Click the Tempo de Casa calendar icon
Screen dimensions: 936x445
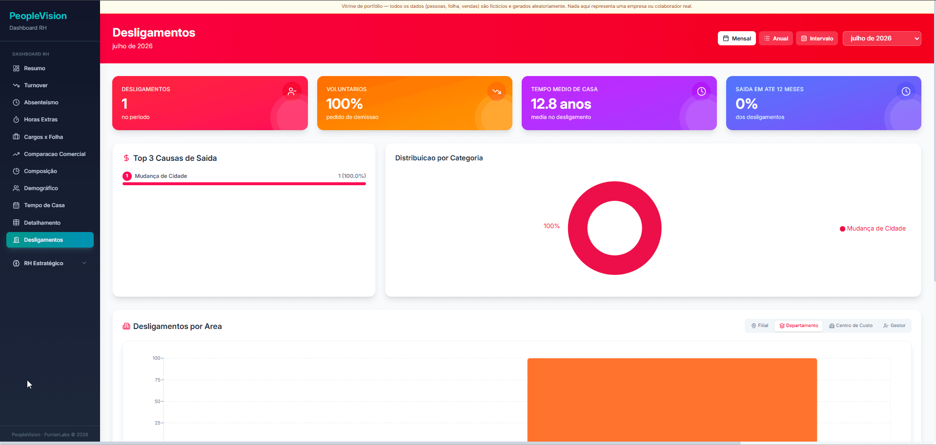pos(16,205)
